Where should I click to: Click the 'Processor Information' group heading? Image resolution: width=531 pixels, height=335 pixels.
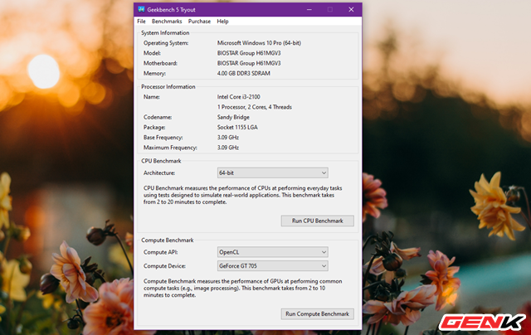pos(168,86)
